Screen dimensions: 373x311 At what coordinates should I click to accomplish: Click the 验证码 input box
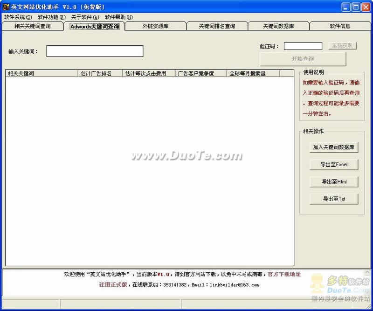(x=303, y=46)
